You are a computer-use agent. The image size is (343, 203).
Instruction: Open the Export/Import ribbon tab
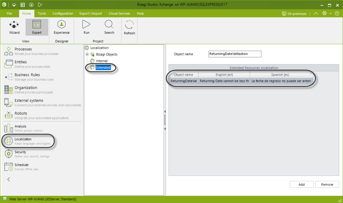coord(91,13)
